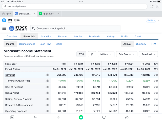Go back with the left arrow

35,117
